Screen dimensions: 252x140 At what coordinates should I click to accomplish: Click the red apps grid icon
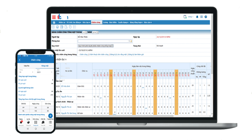tap(54, 17)
